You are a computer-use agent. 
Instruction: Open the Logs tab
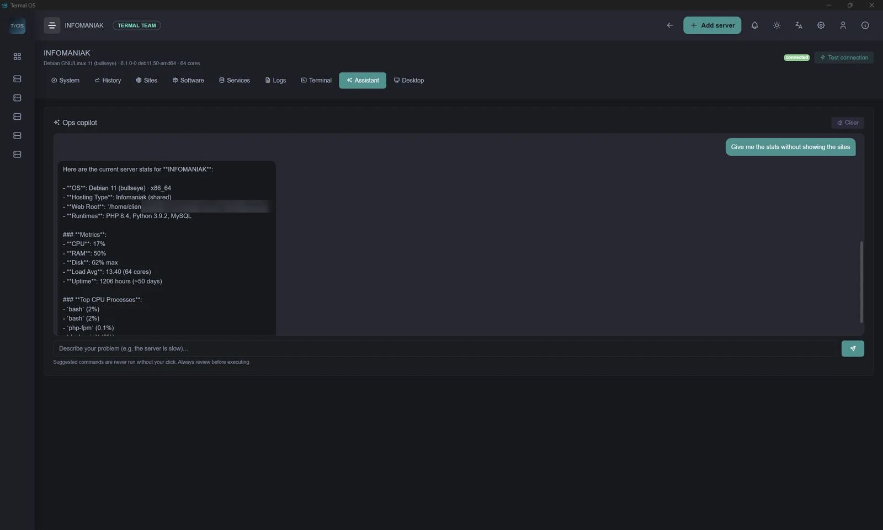(275, 81)
